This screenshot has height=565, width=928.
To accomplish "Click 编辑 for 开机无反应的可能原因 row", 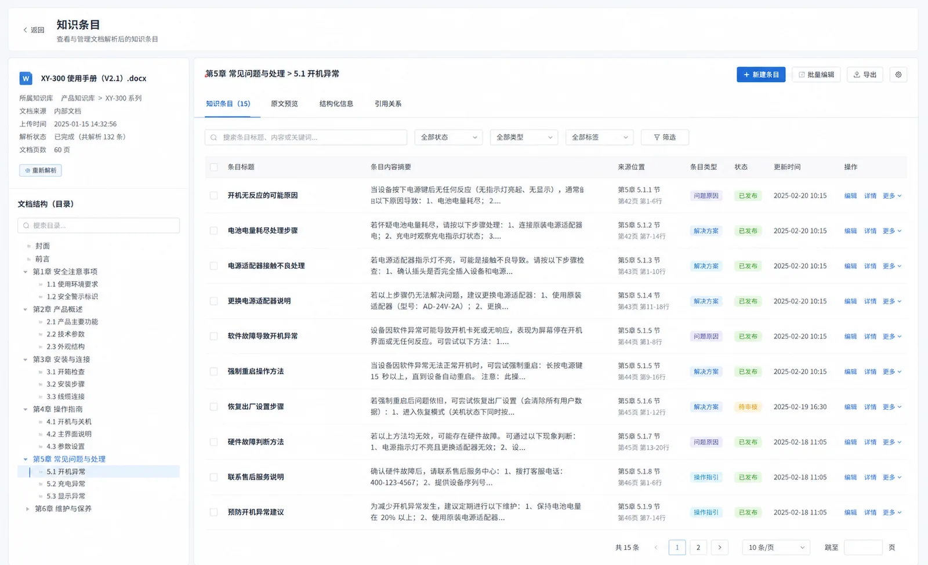I will 850,196.
